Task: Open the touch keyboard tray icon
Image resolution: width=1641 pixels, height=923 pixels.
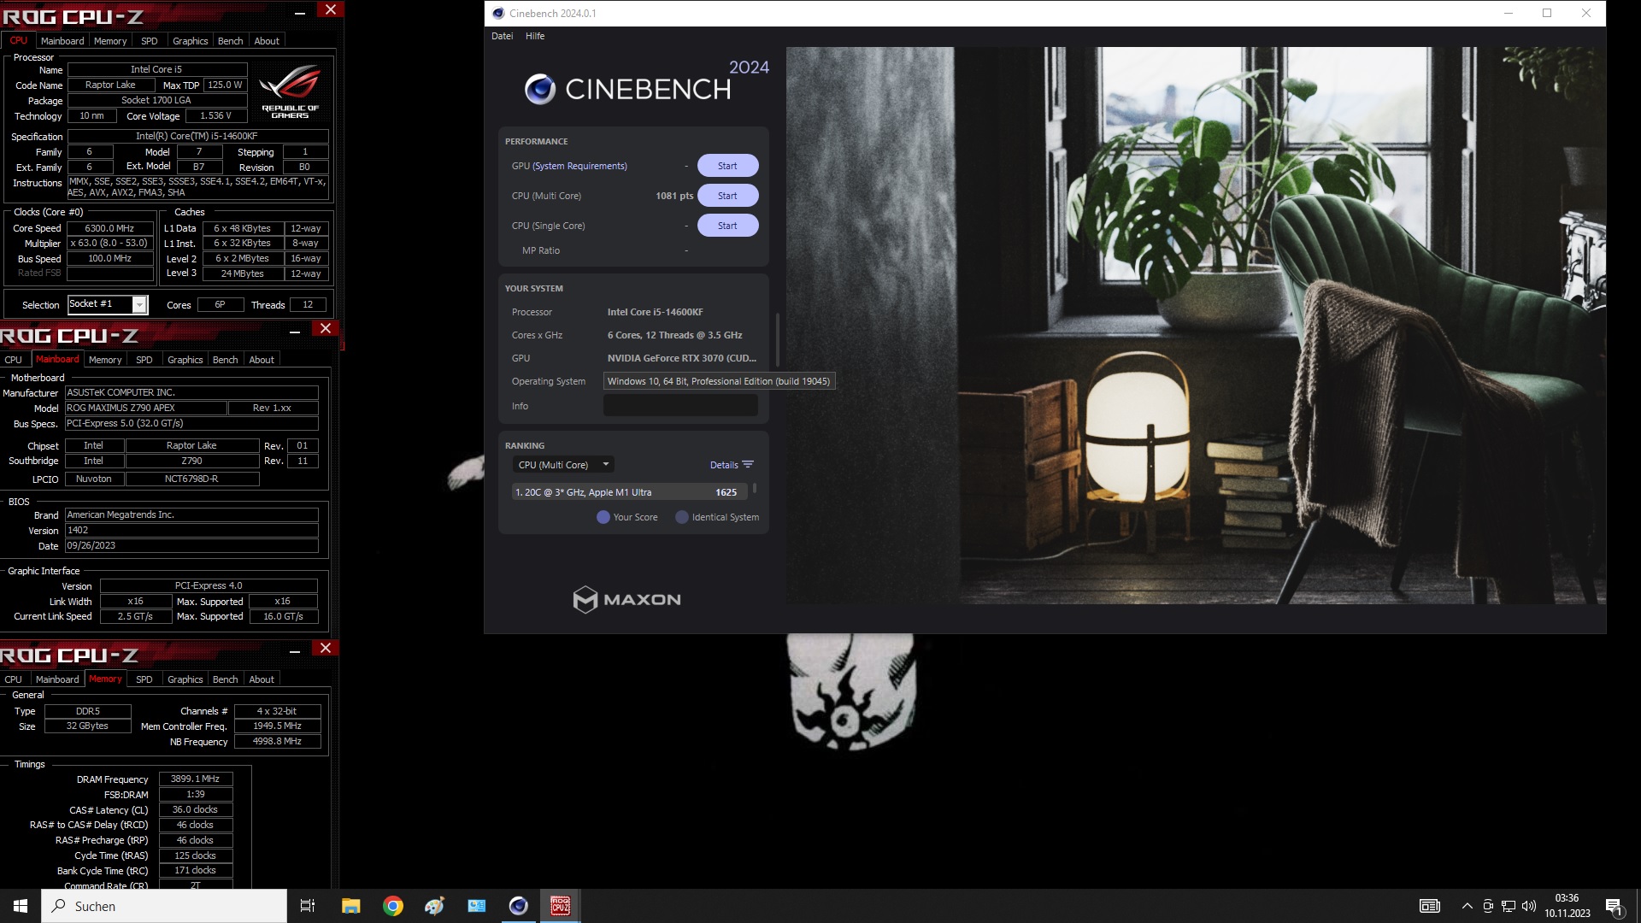Action: pos(1429,906)
